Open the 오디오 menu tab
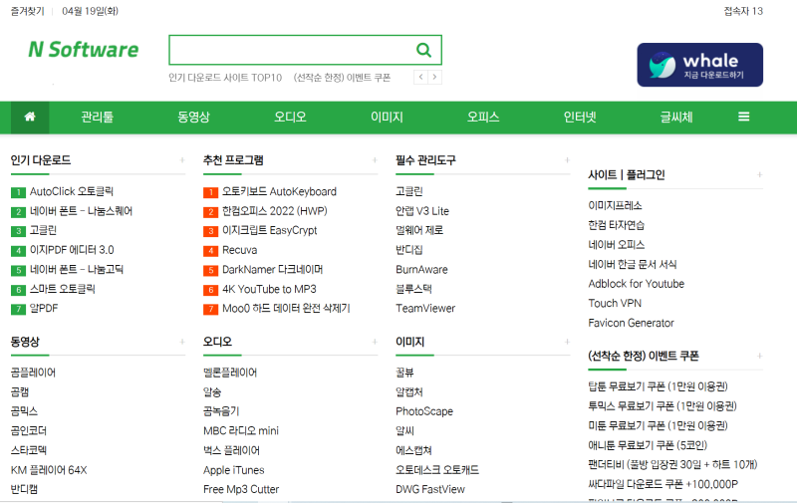This screenshot has height=503, width=797. click(x=290, y=117)
